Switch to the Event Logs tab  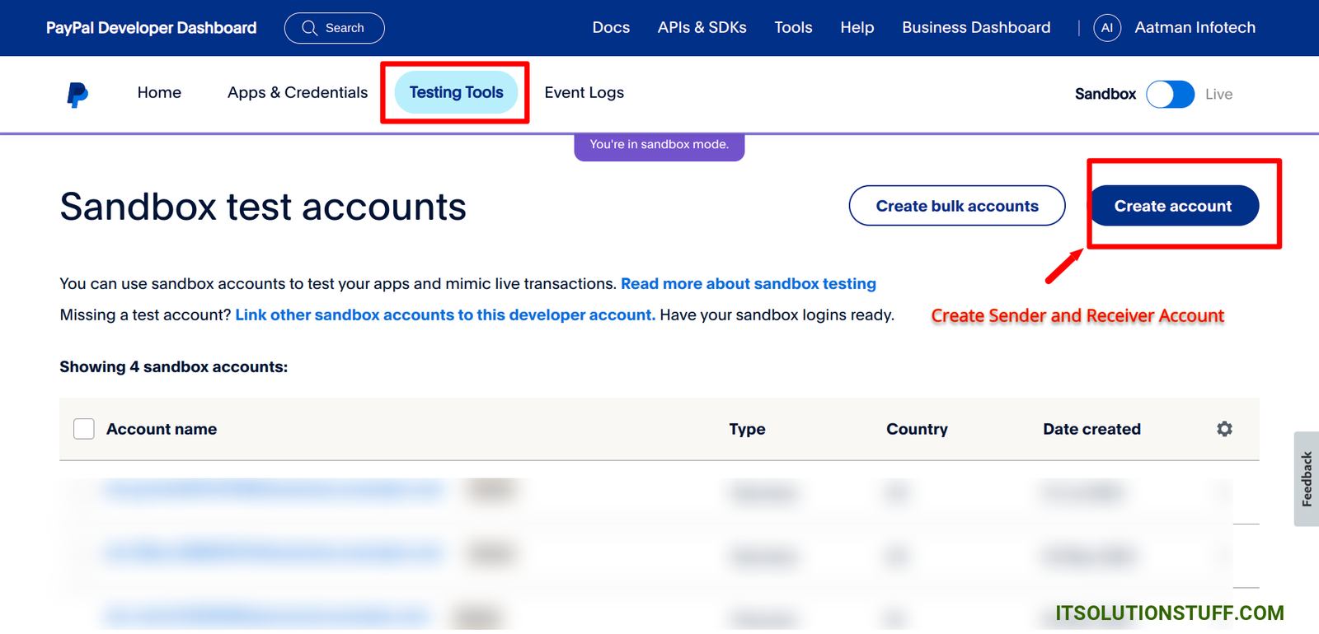point(584,93)
